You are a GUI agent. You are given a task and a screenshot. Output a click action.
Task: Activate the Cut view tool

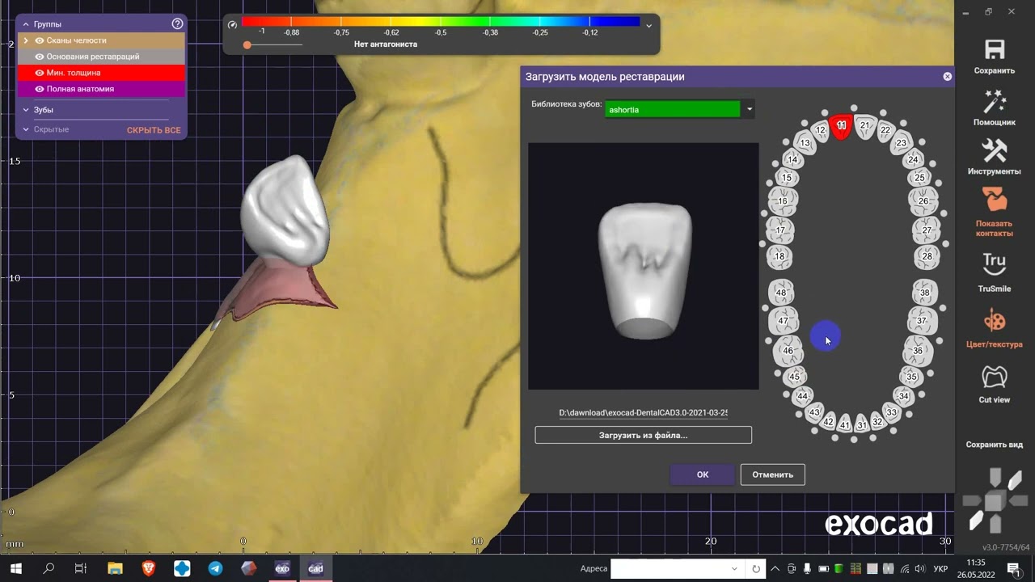pyautogui.click(x=994, y=377)
